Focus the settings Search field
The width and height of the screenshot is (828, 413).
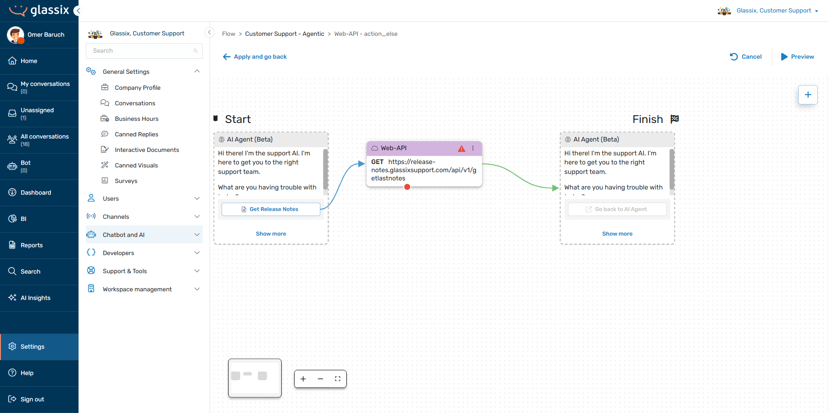[144, 50]
